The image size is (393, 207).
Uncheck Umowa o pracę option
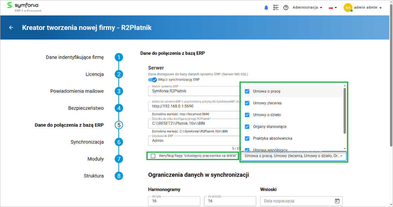[x=247, y=91]
